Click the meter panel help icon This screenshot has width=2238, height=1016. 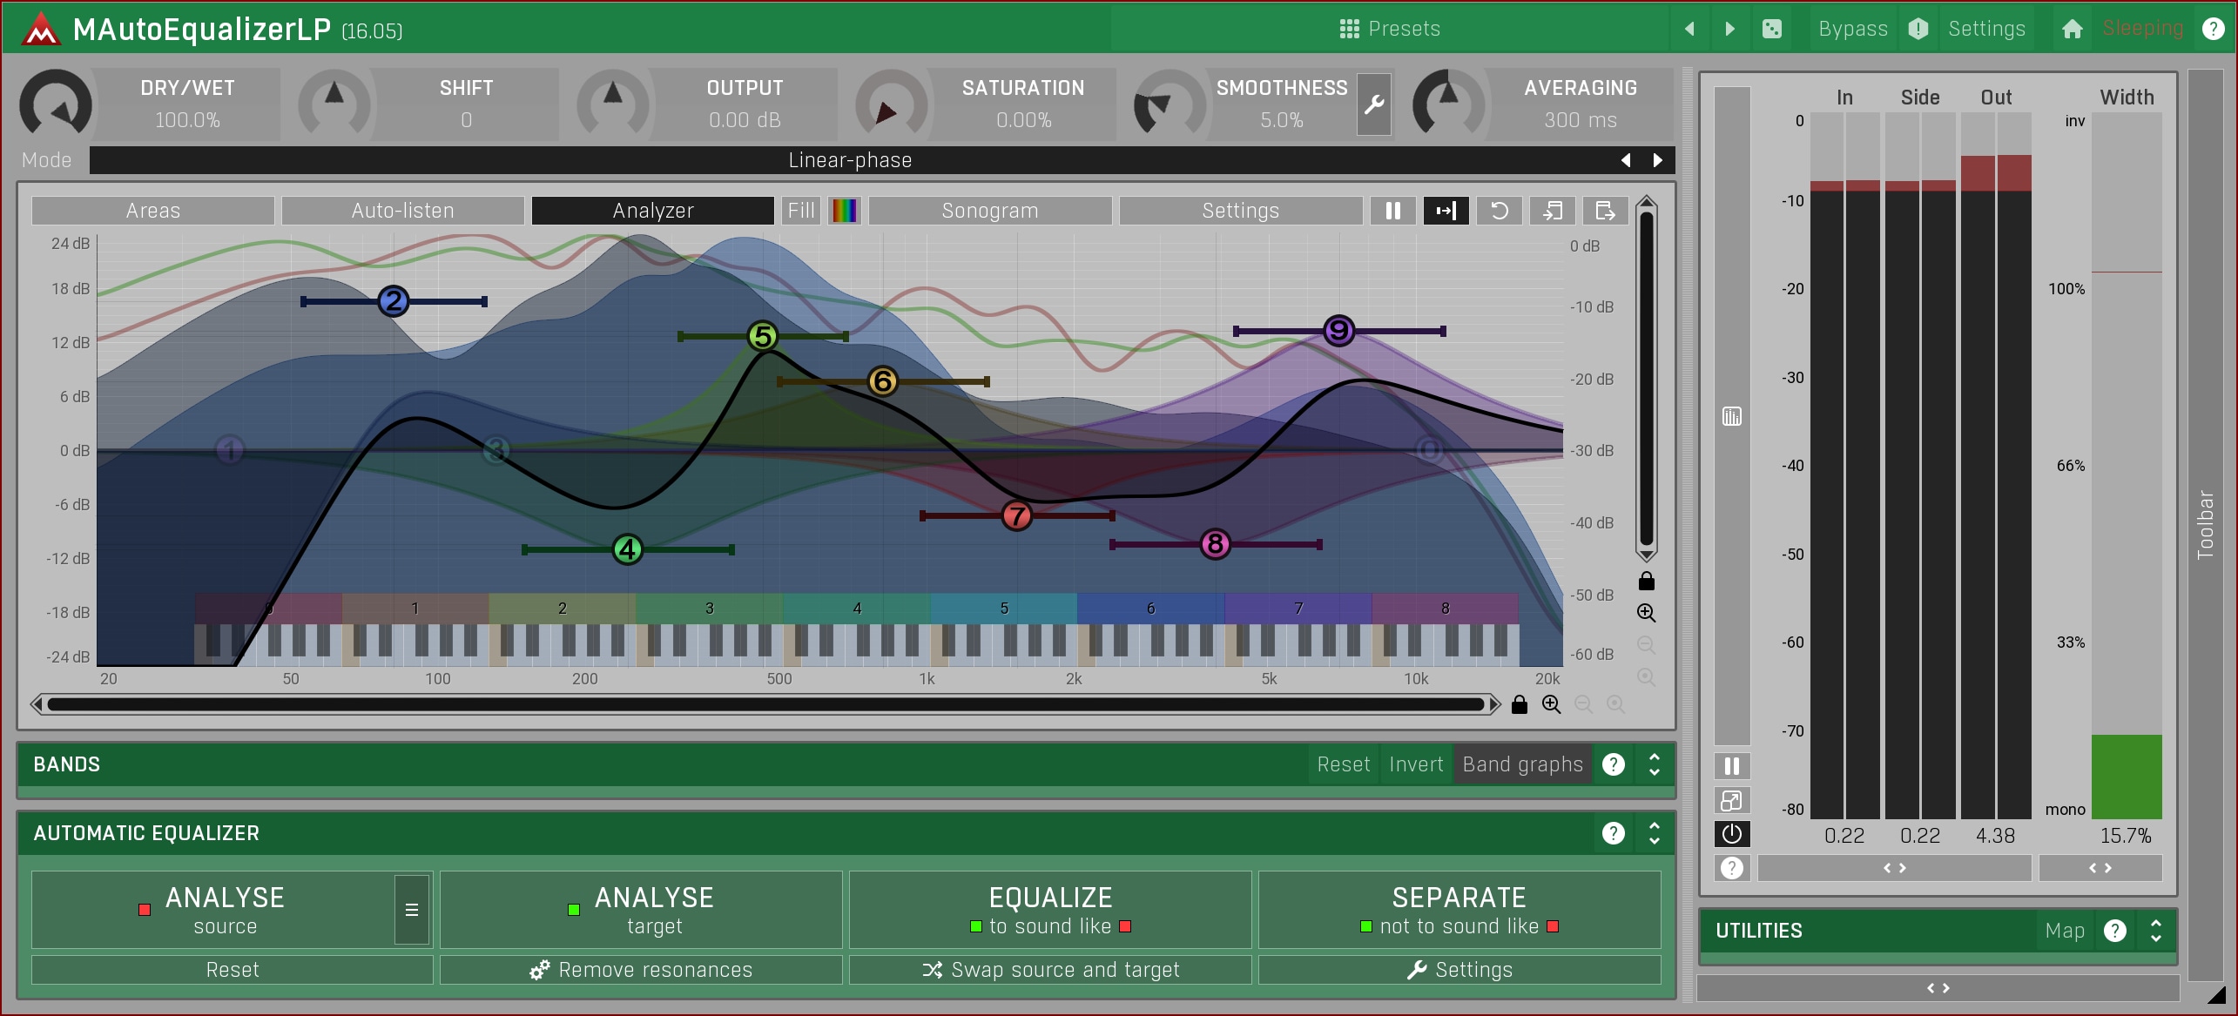pyautogui.click(x=1732, y=868)
